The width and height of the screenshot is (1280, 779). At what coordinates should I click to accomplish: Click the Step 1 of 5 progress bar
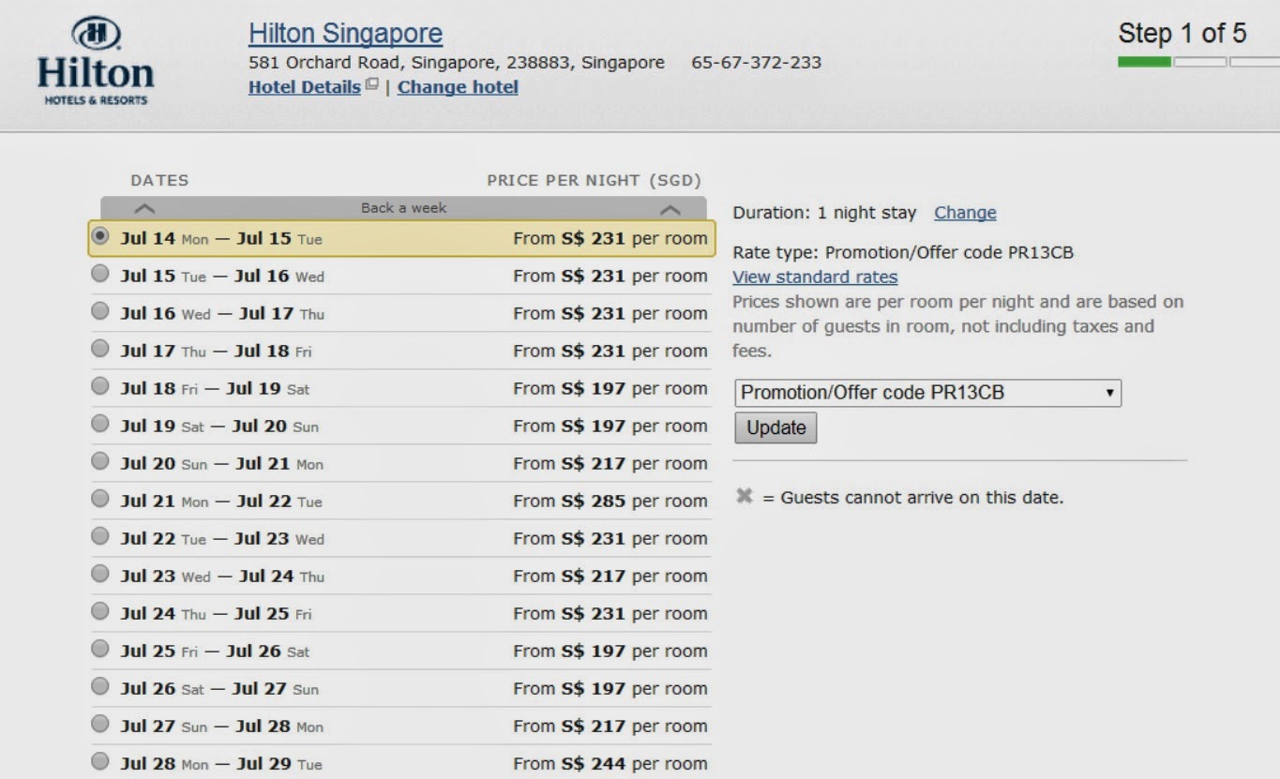pyautogui.click(x=1199, y=62)
